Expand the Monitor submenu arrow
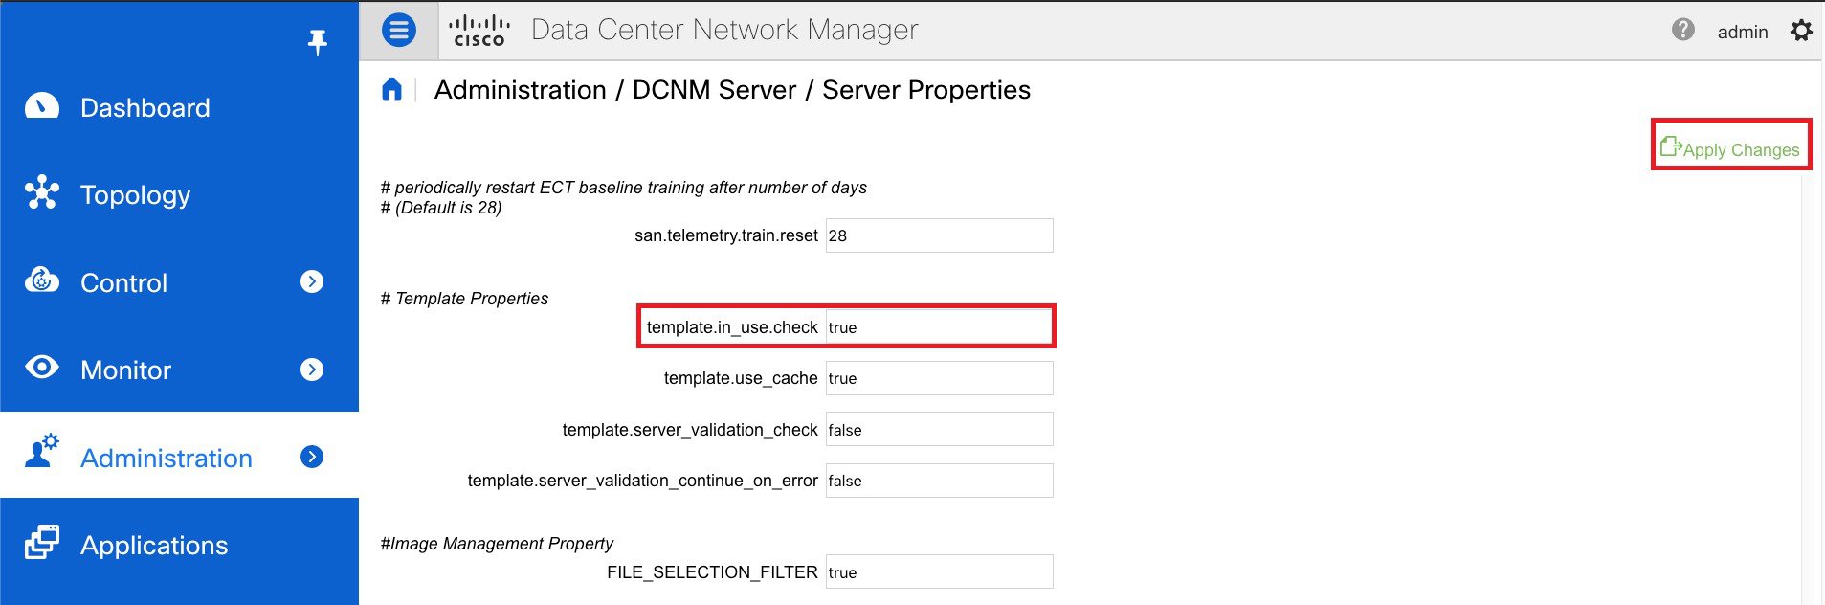 click(x=312, y=370)
